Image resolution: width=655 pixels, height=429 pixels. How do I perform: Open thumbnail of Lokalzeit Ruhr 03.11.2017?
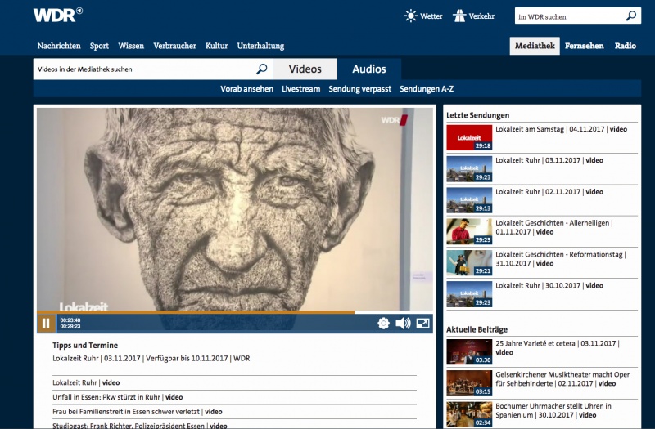click(x=469, y=169)
